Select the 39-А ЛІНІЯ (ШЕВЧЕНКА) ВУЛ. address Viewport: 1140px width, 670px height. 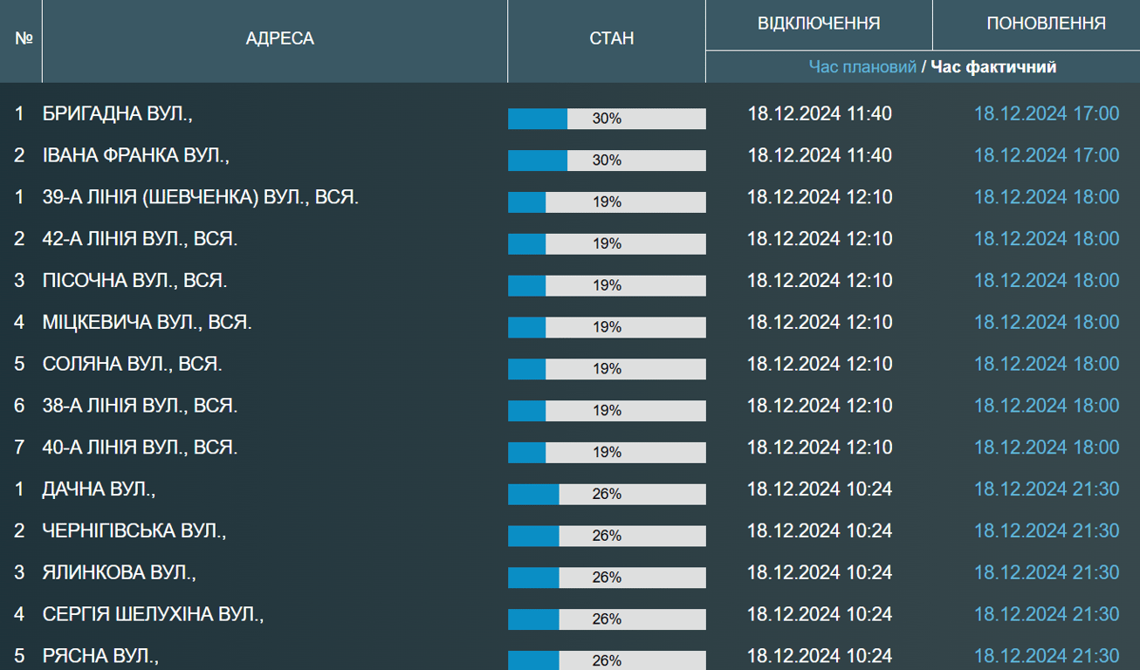coord(201,197)
